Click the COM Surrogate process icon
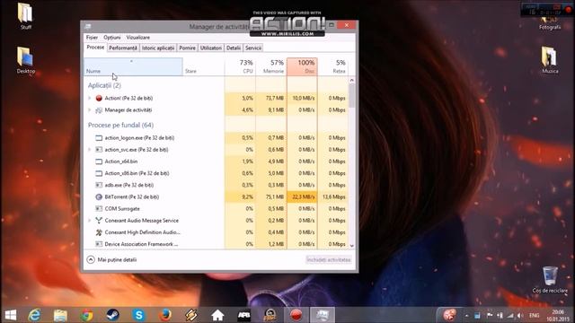 point(99,209)
